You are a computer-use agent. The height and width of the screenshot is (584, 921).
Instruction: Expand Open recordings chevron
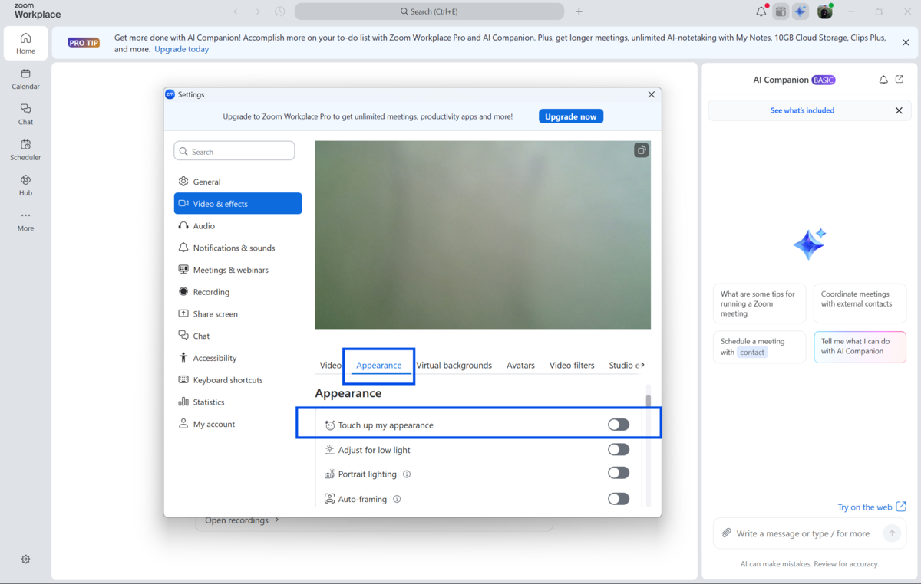coord(277,520)
